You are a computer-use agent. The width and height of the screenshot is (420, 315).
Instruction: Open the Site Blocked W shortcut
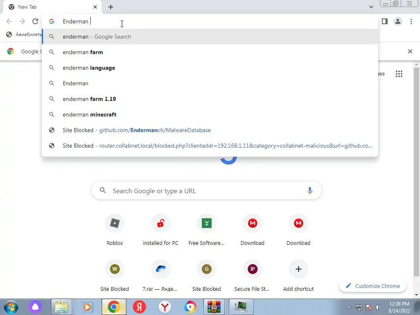click(115, 276)
